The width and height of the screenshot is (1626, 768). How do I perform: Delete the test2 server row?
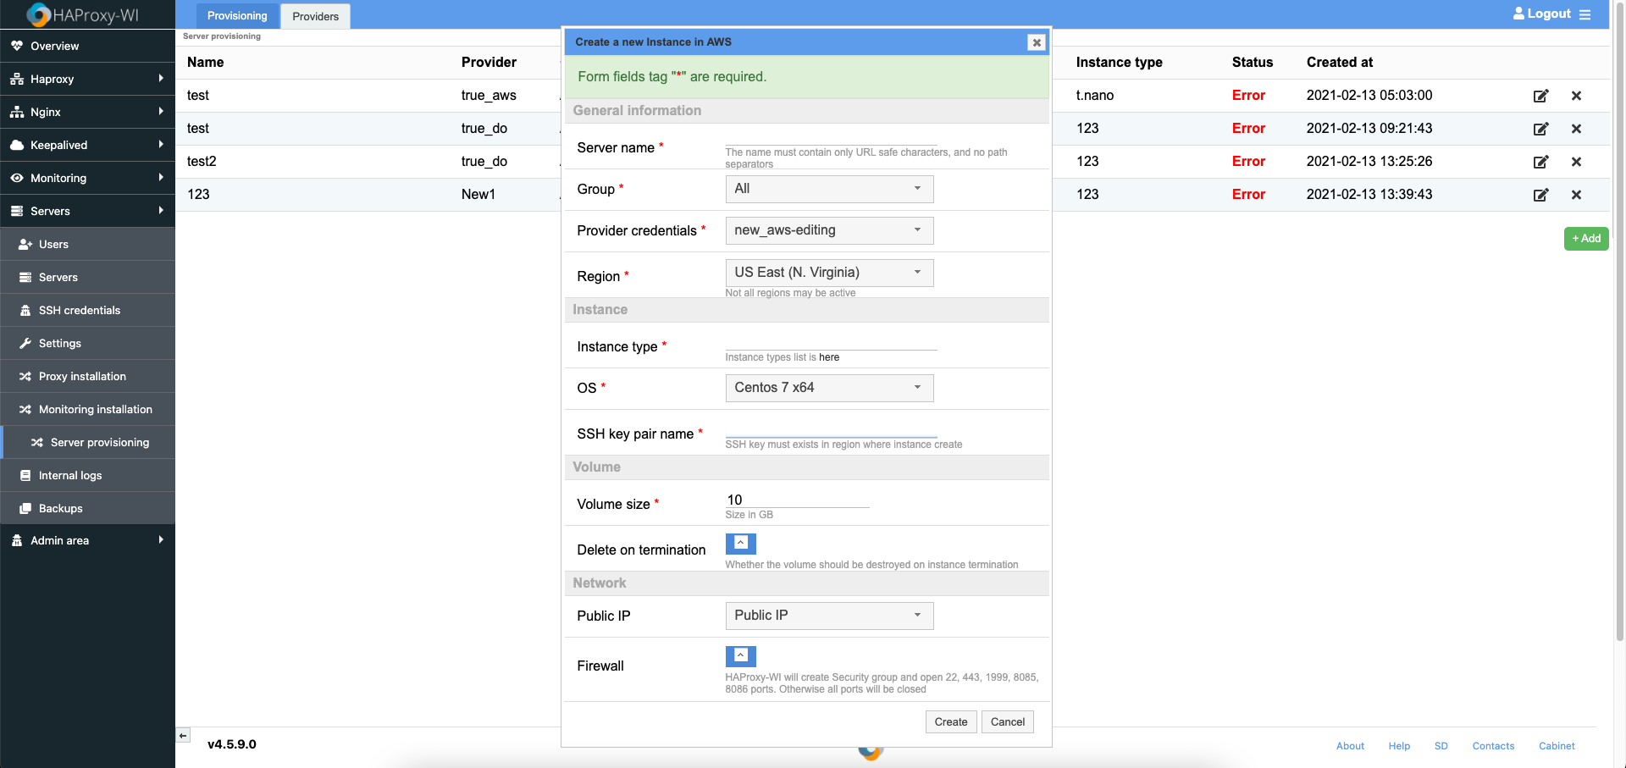coord(1576,162)
